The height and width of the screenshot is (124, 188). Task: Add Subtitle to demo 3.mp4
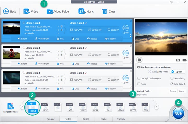click(110, 89)
